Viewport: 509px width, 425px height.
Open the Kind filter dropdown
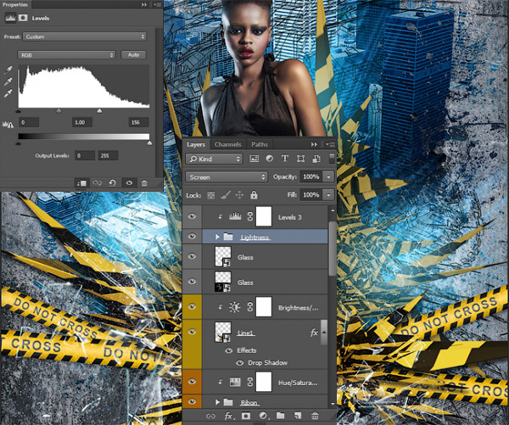tap(214, 159)
